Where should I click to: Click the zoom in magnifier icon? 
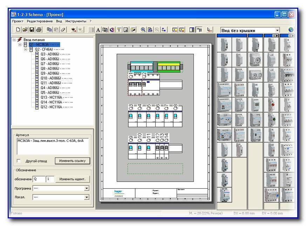coord(143,30)
